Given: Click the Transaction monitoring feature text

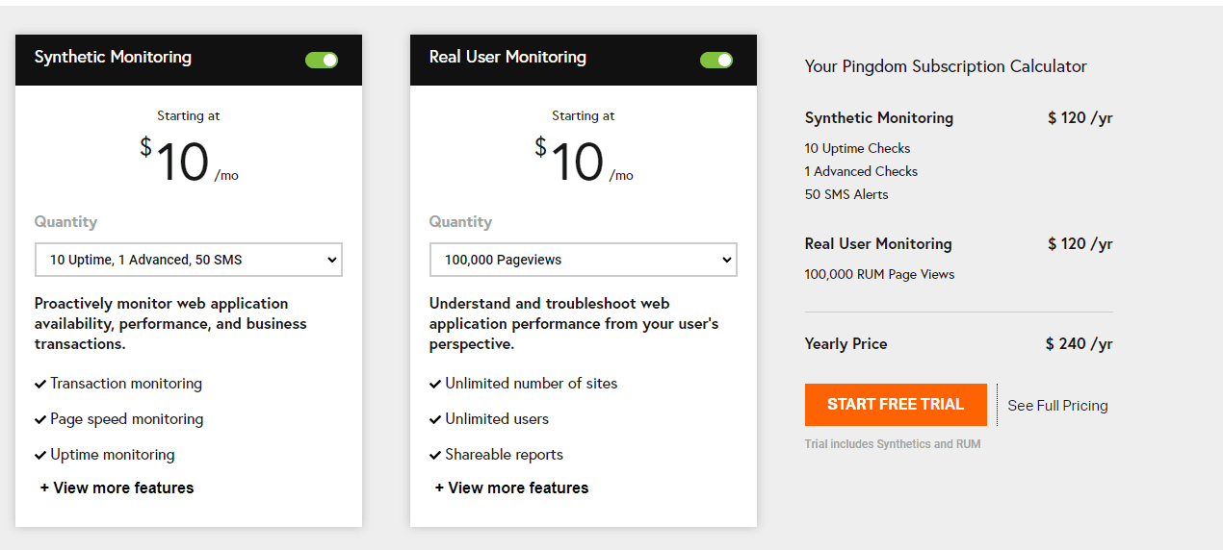Looking at the screenshot, I should (126, 384).
